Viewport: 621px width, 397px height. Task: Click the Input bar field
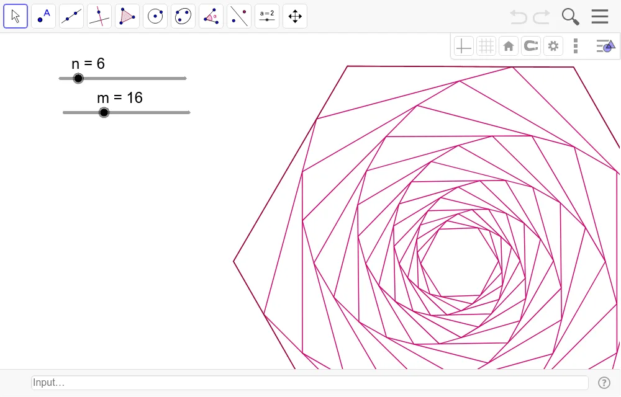pos(310,382)
